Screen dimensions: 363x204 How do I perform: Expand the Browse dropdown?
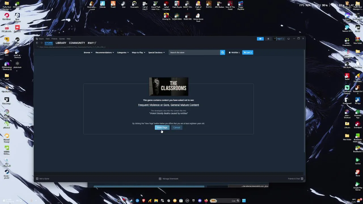tap(88, 52)
